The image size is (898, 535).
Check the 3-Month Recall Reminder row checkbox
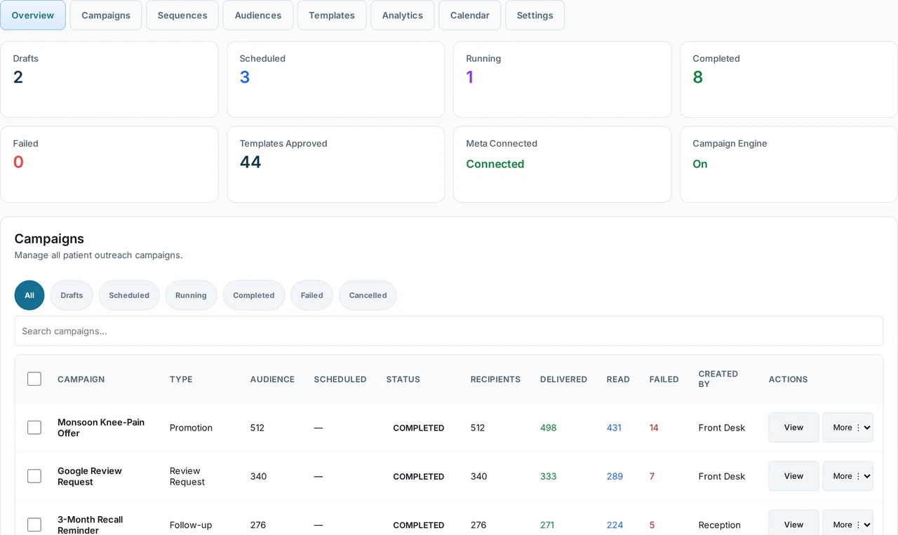tap(34, 524)
